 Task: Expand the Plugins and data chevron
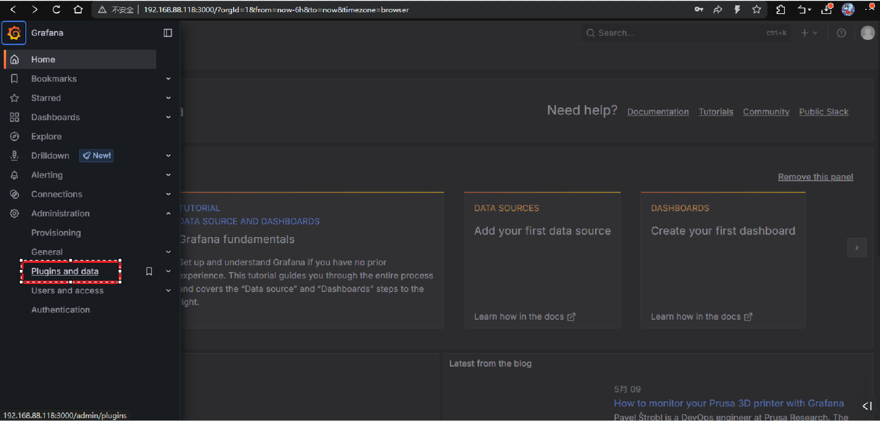click(168, 271)
